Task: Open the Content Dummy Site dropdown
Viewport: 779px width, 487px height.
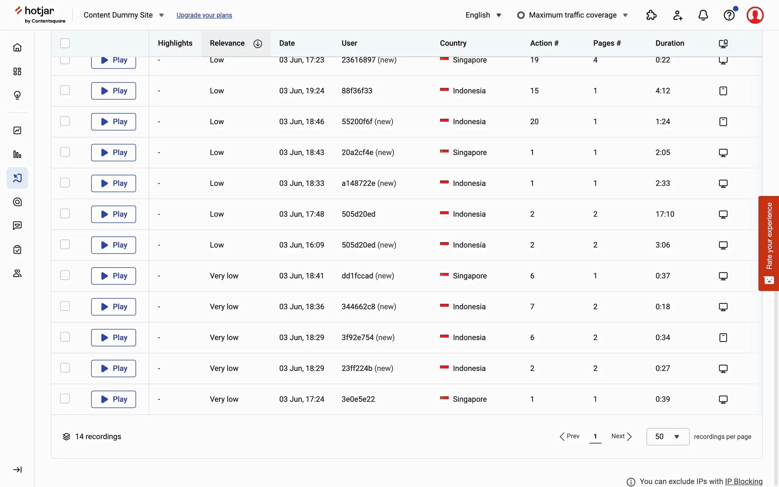Action: tap(123, 15)
